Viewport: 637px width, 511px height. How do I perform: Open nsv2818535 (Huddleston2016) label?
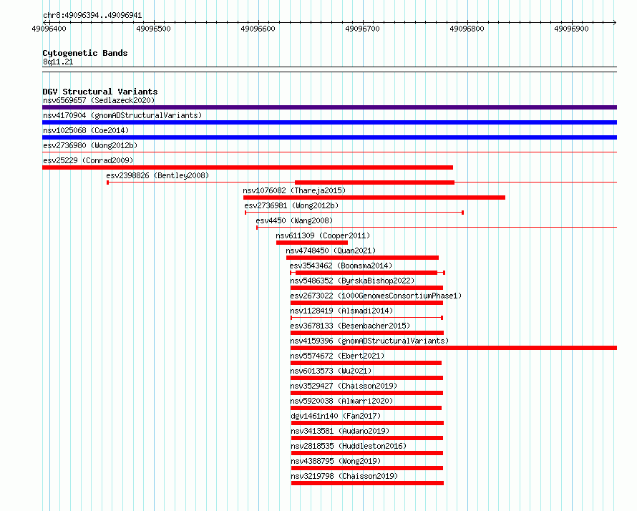click(349, 446)
